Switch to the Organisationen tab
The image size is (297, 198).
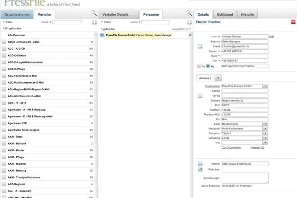[x=17, y=14]
